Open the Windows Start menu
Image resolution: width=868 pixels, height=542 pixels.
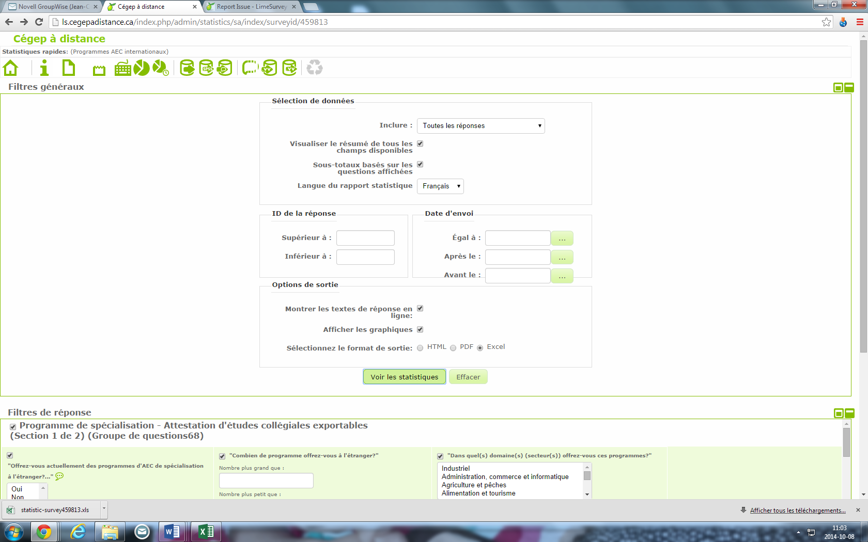(13, 531)
